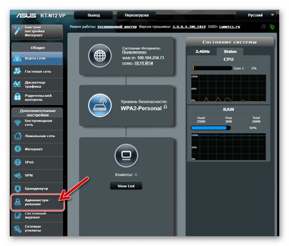Open Брандмауэр menu item

pos(37,189)
